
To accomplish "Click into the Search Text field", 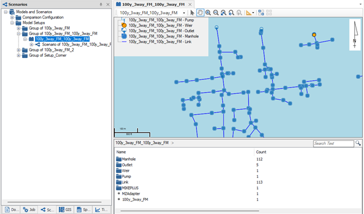I will coord(333,144).
